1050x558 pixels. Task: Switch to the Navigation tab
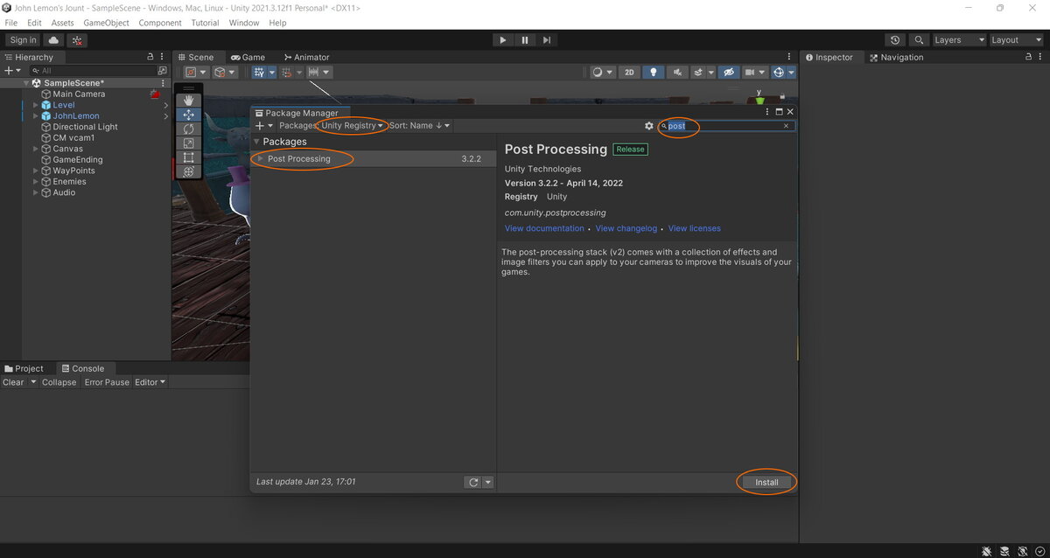point(896,57)
